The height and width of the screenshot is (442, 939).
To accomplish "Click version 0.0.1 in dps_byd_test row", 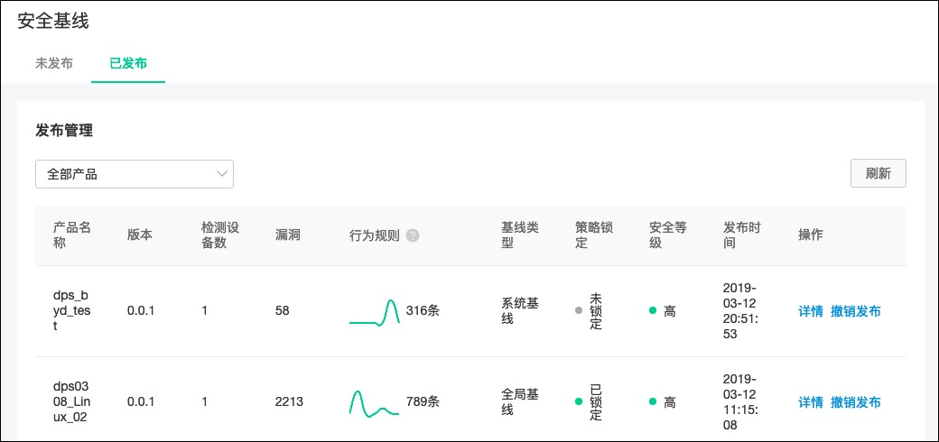I will 142,311.
